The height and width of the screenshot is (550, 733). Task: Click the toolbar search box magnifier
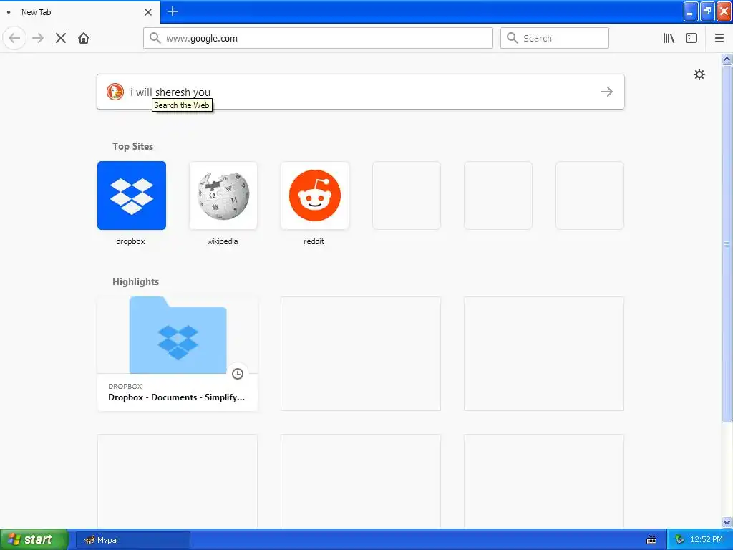tap(513, 38)
